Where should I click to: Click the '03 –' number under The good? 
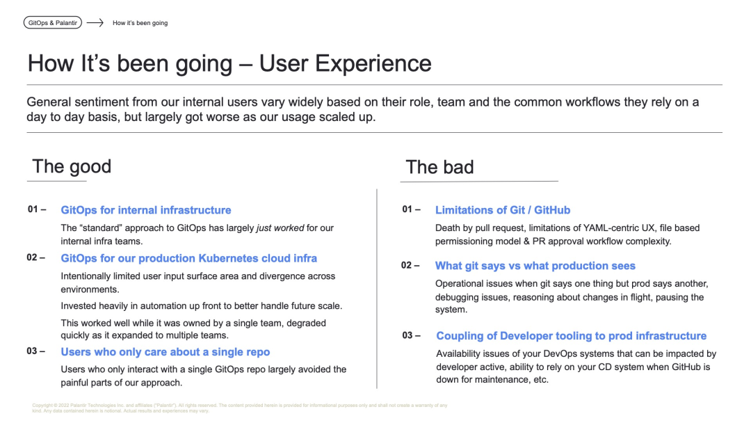(36, 351)
